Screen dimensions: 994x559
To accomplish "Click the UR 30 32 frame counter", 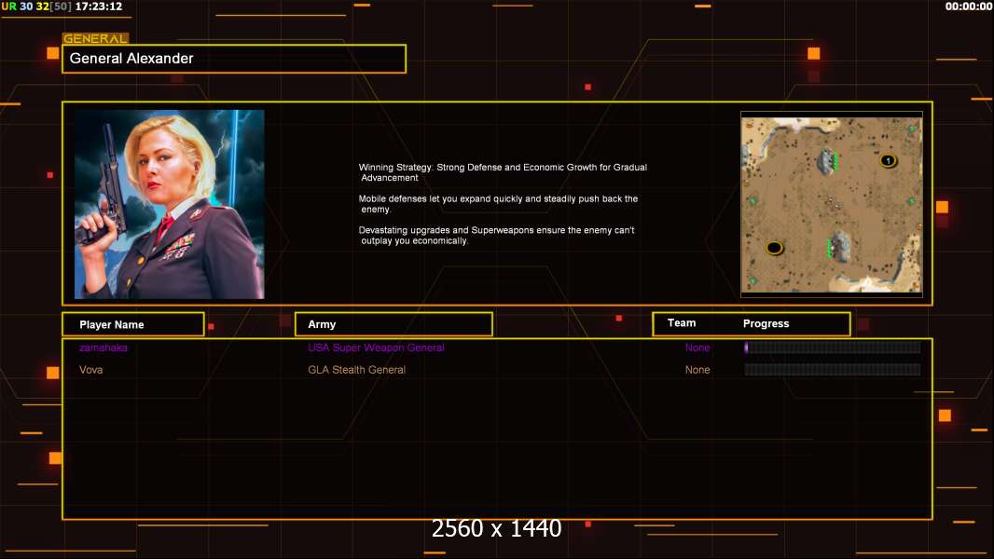I will (36, 7).
